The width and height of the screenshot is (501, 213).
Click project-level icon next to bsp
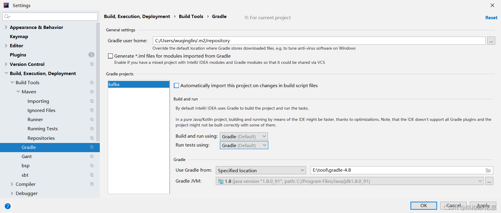click(x=92, y=166)
